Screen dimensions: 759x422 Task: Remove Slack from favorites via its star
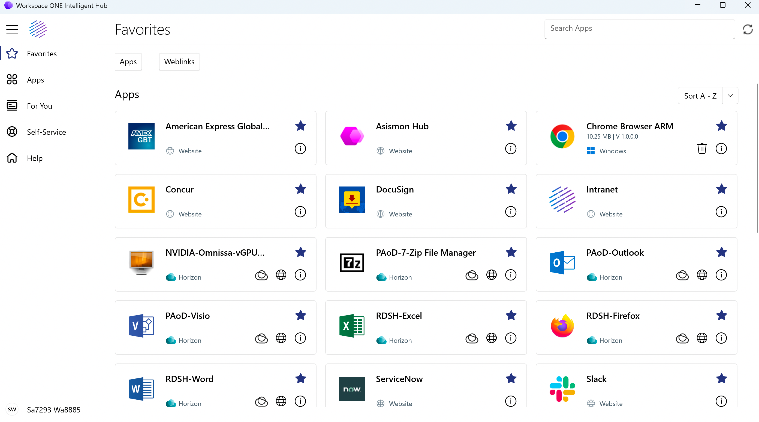pyautogui.click(x=721, y=379)
